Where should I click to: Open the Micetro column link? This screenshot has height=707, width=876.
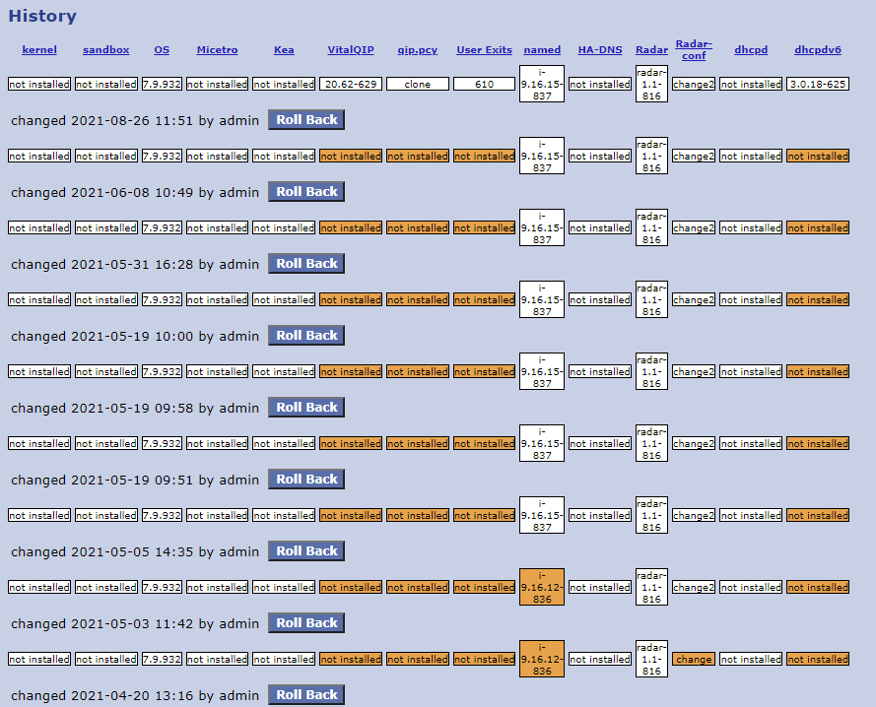[x=217, y=50]
